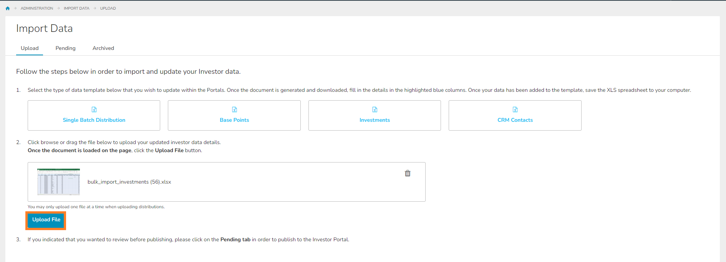
Task: Switch to the Upload tab
Action: pos(30,48)
